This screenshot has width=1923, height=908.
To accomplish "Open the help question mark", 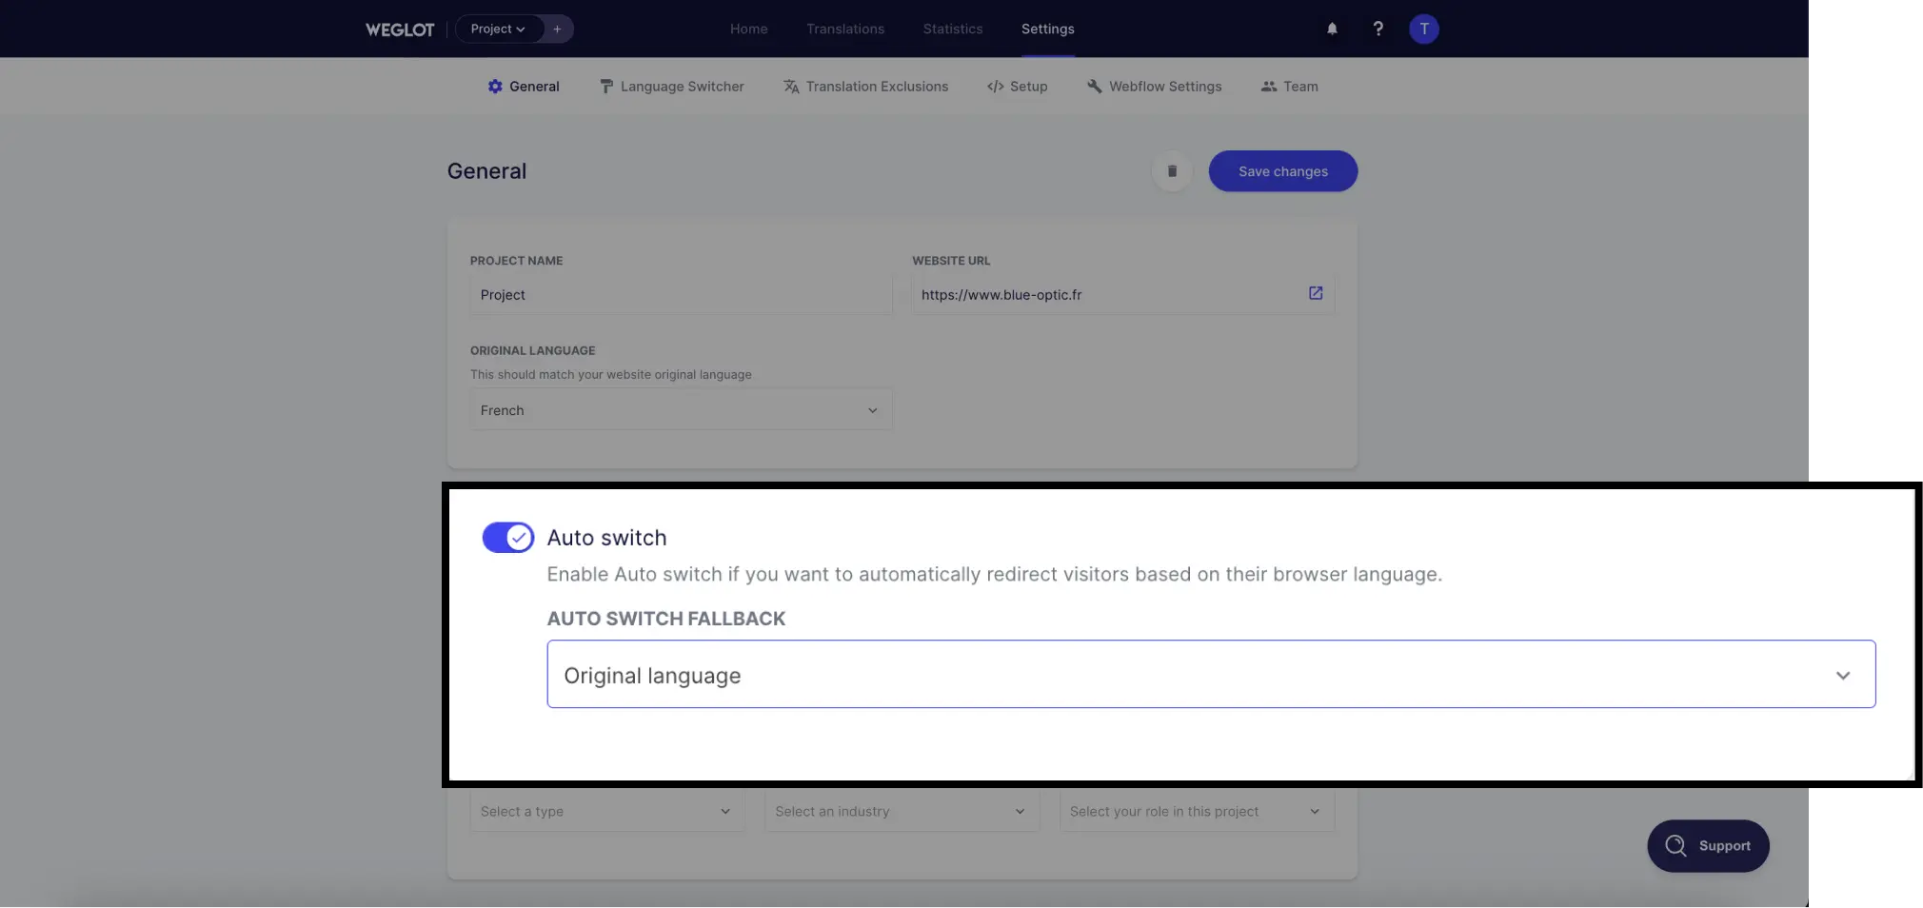I will [x=1378, y=30].
